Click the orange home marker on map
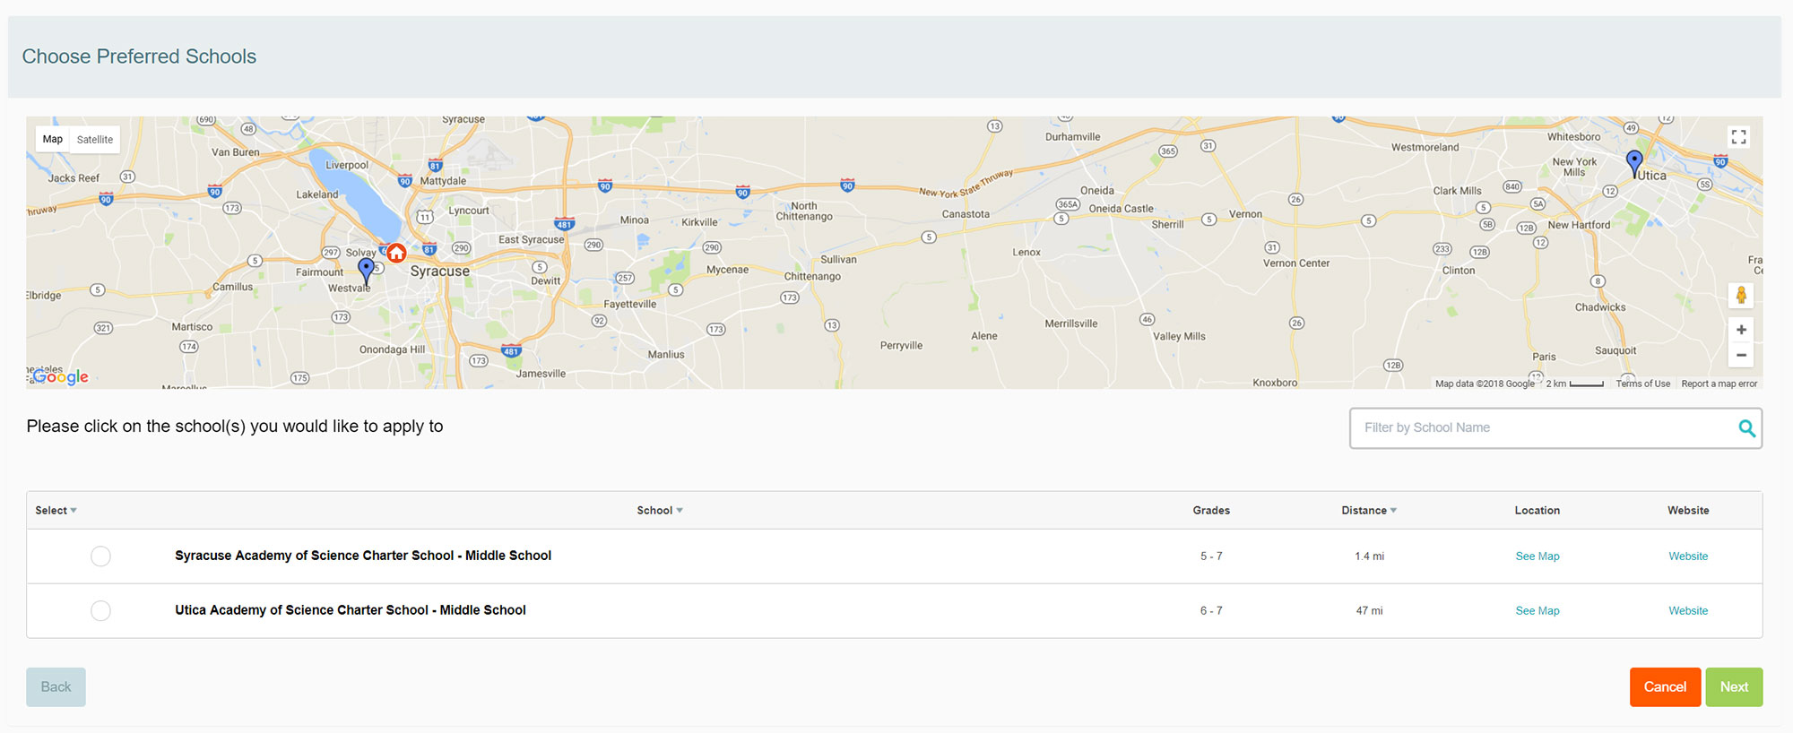Viewport: 1793px width, 733px height. click(396, 253)
